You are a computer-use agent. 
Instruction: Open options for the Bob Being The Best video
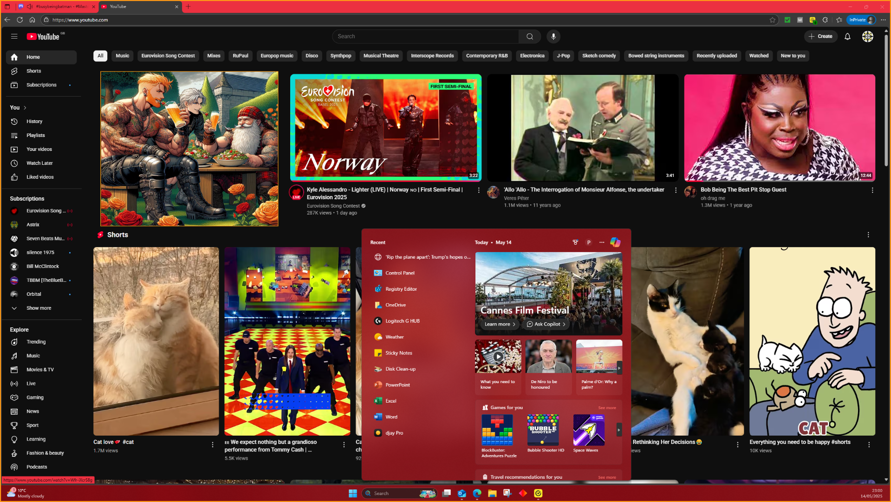(872, 190)
